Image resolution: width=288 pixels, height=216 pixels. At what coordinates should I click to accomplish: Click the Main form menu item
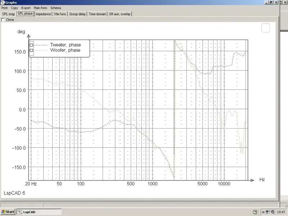(x=40, y=8)
